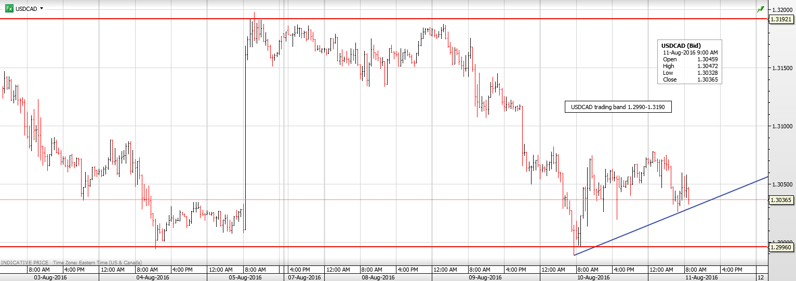Open the USDCAD symbol dropdown arrow
The height and width of the screenshot is (281, 796).
pyautogui.click(x=42, y=9)
